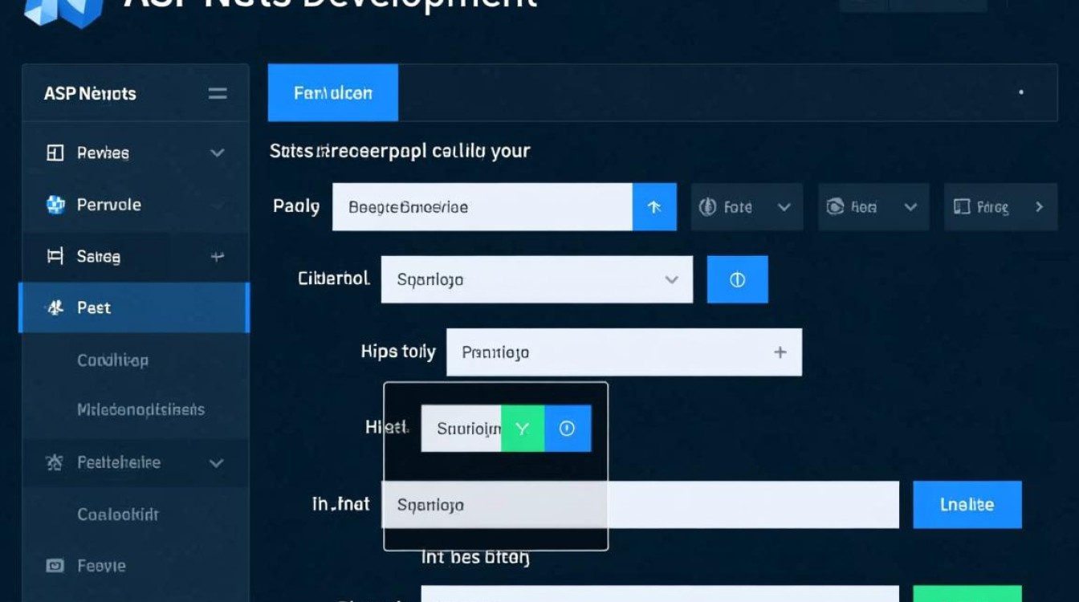
Task: Click the Pernvole sidebar icon
Action: tap(55, 205)
